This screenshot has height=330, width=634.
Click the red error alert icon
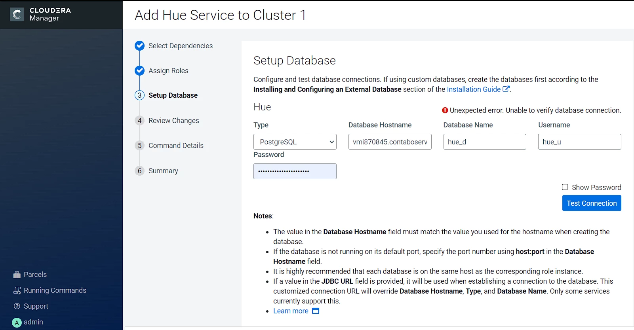point(445,110)
